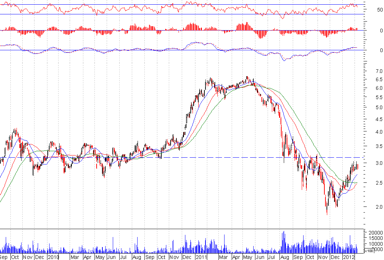Select the 20000 volume axis label

click(x=375, y=233)
